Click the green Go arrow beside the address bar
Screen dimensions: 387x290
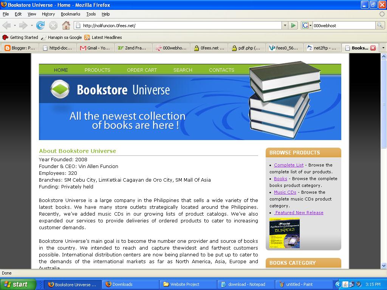click(293, 25)
